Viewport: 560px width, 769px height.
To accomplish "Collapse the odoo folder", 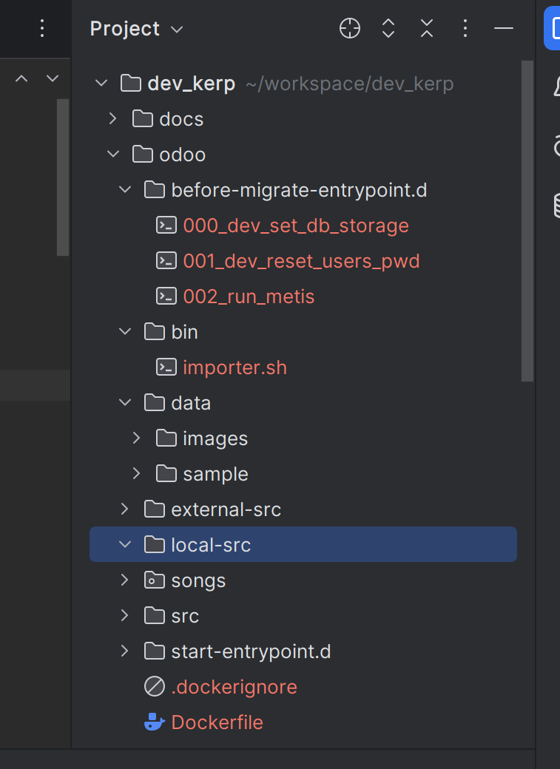I will (112, 155).
